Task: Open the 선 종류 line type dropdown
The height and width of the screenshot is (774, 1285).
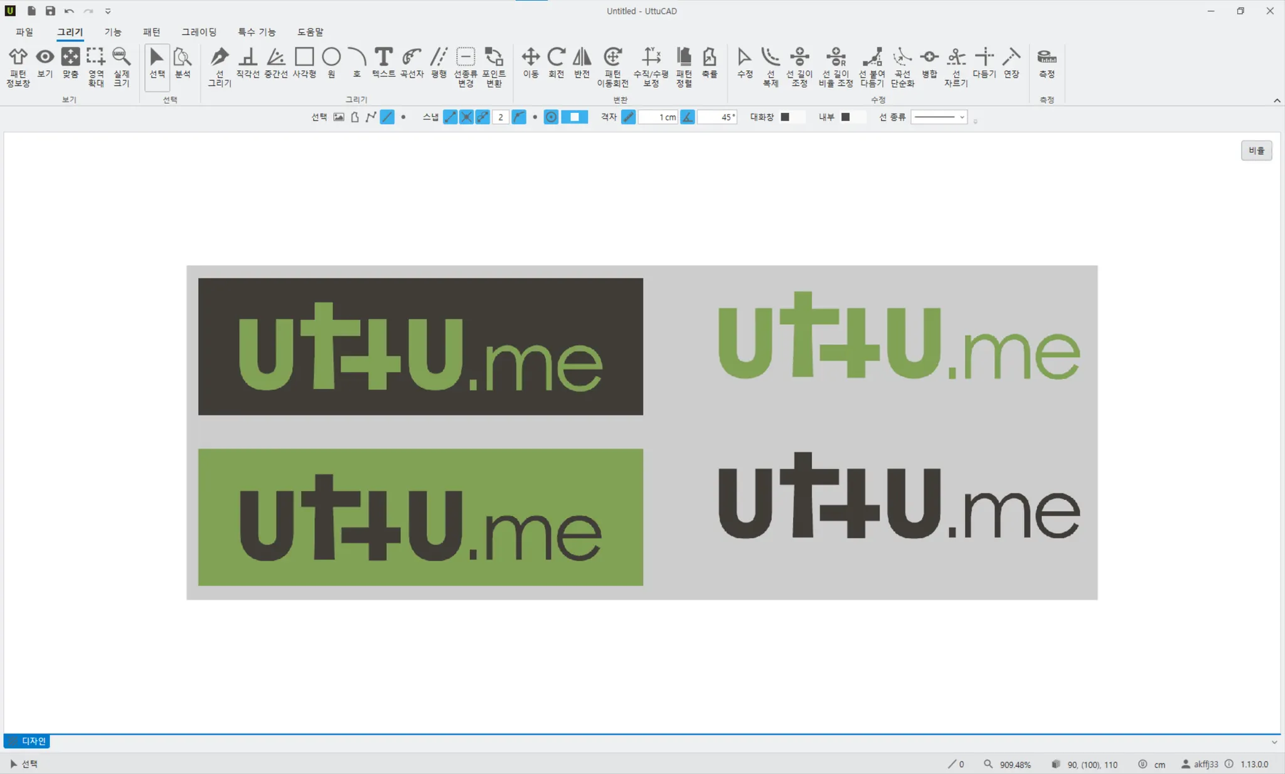Action: point(939,117)
